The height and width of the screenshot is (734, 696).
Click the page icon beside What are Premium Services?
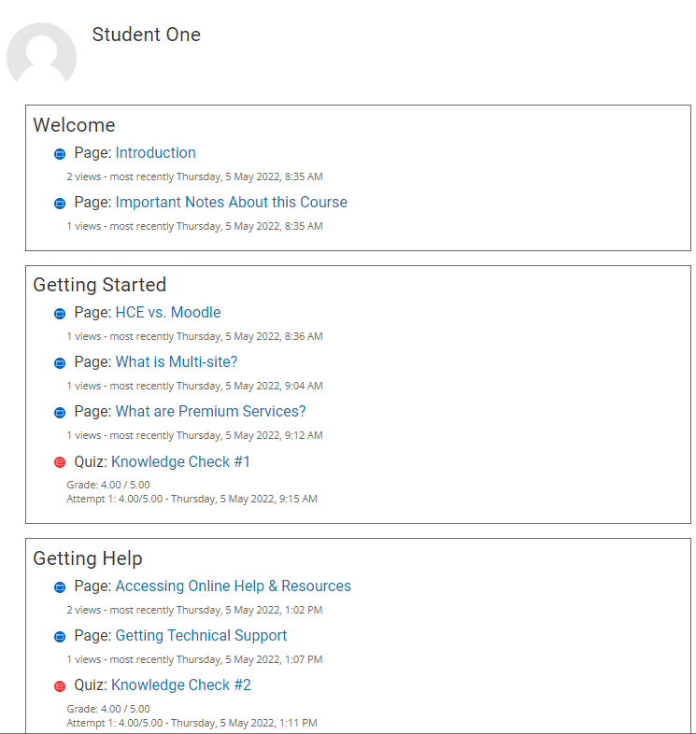(x=60, y=413)
